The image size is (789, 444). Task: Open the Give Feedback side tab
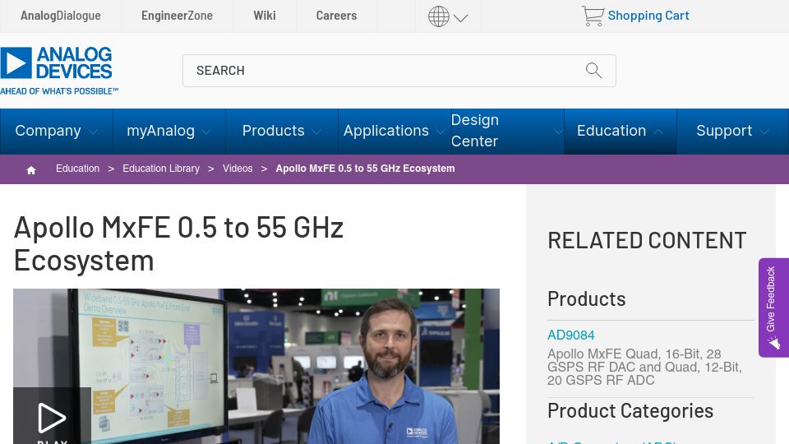(774, 308)
